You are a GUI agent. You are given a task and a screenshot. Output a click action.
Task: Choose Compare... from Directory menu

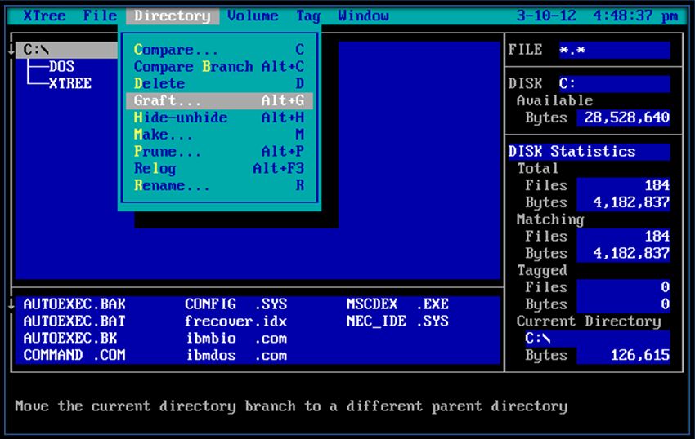click(x=219, y=50)
